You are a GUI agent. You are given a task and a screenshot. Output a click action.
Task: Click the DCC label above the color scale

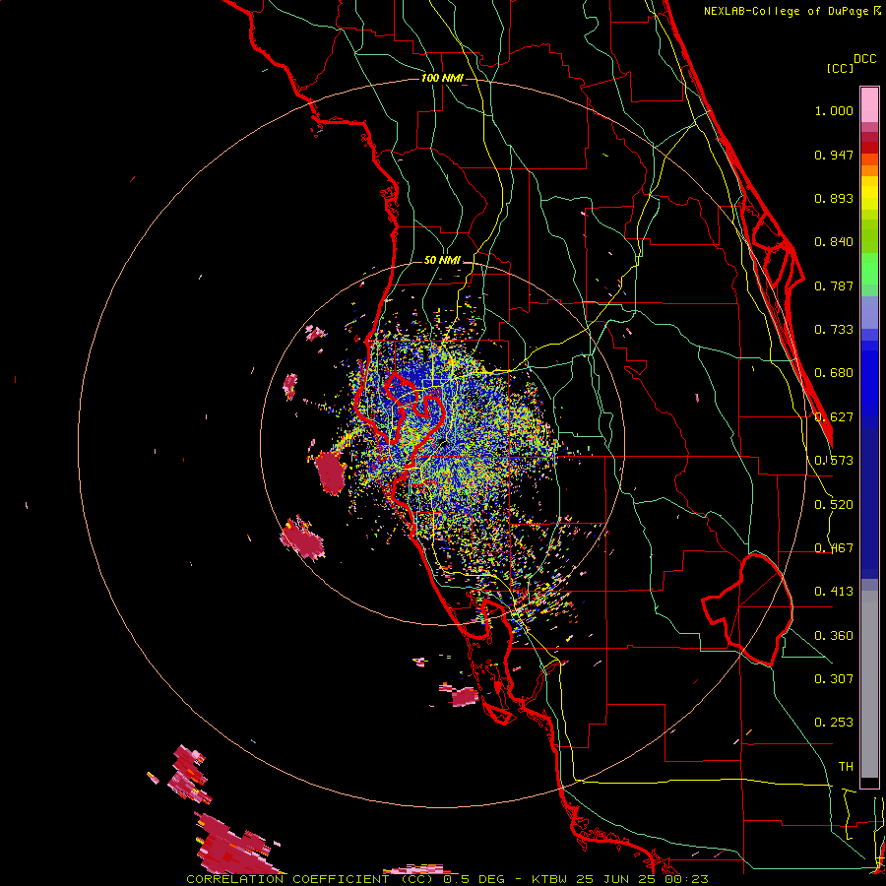[x=865, y=59]
